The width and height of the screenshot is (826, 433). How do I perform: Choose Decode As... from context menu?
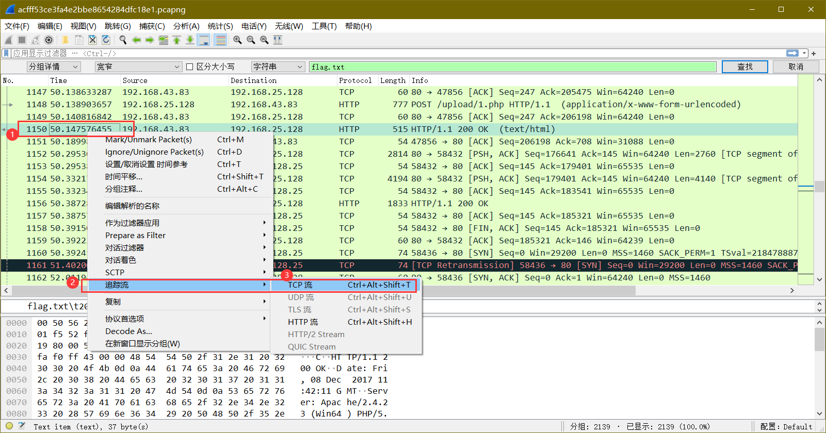click(180, 331)
